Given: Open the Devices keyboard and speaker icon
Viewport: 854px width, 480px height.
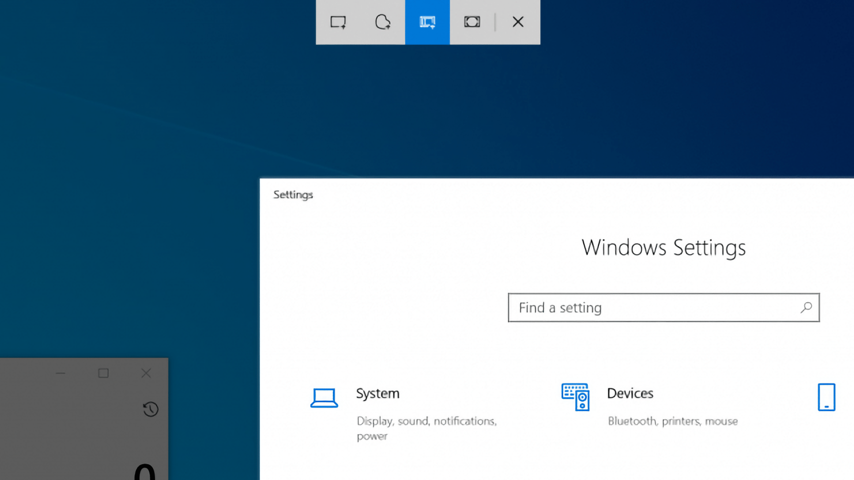Looking at the screenshot, I should click(575, 397).
